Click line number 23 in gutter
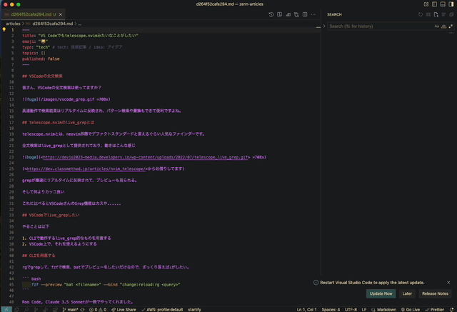This screenshot has height=312, width=457. point(11,157)
